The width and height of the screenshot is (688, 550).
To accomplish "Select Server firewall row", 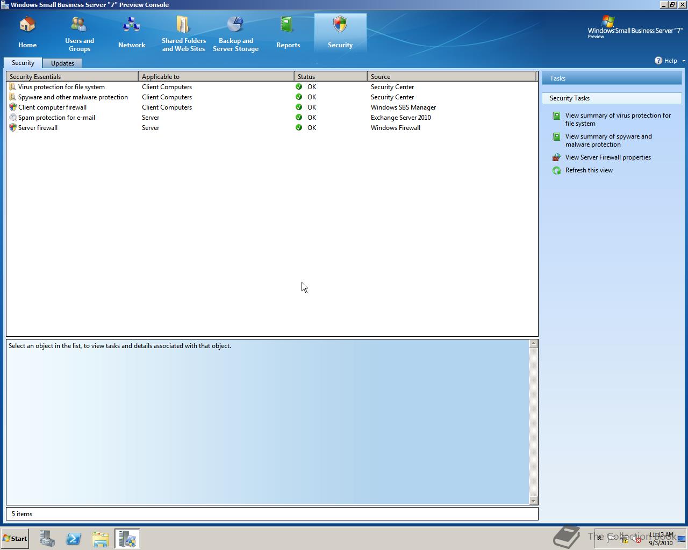I will [x=272, y=128].
